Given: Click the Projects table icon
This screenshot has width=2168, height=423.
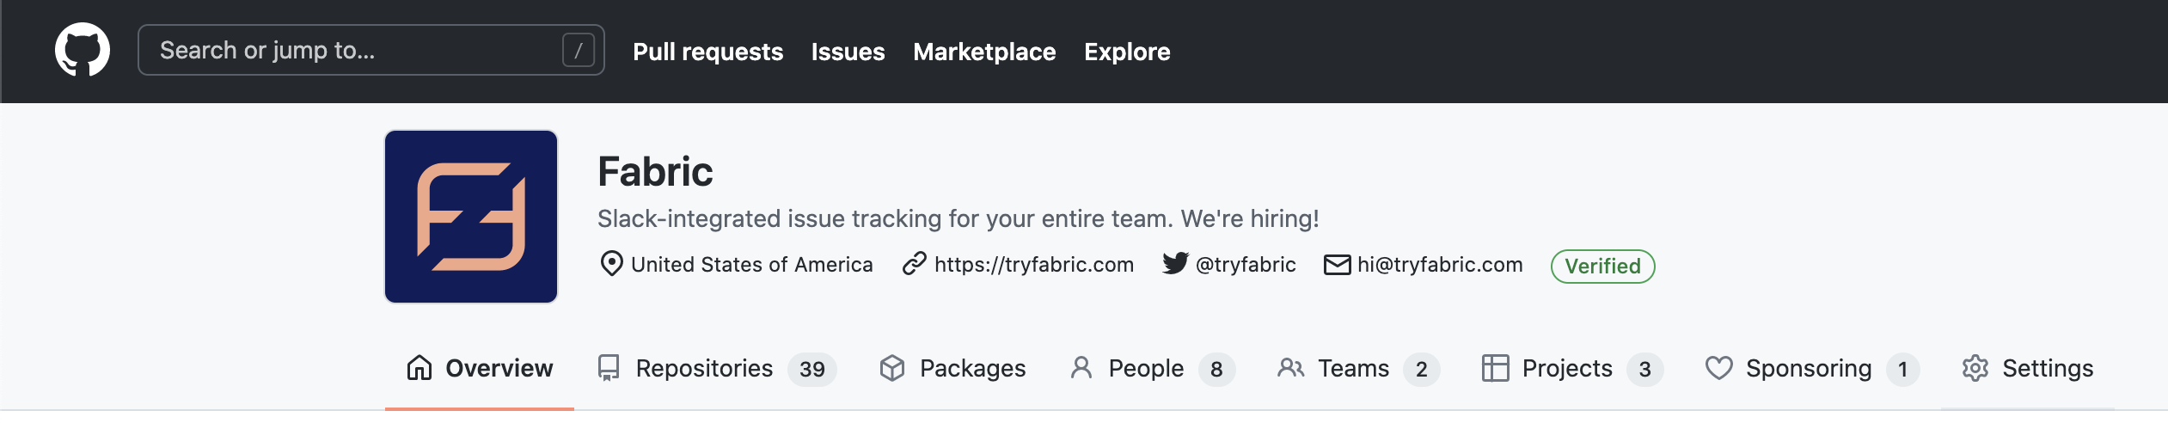Looking at the screenshot, I should (x=1496, y=368).
